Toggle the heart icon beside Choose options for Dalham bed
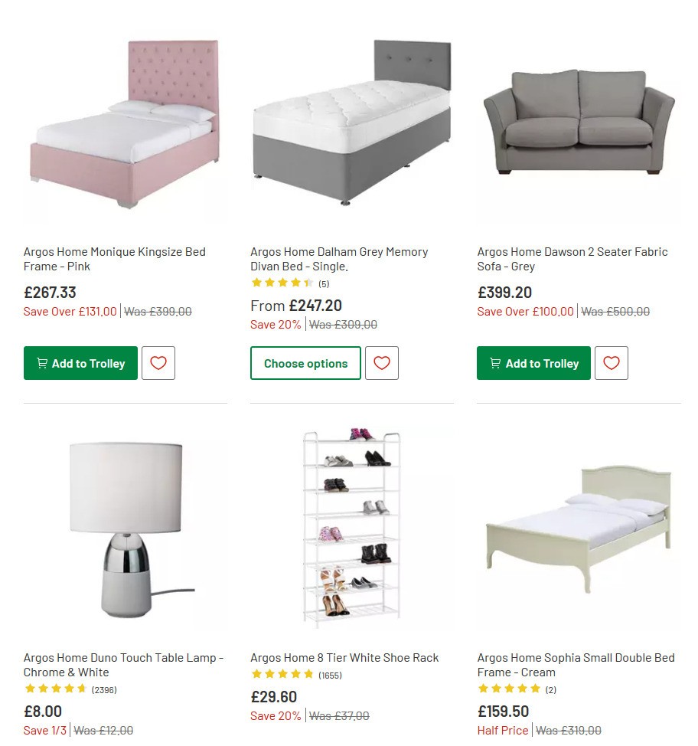The image size is (698, 746). click(x=382, y=363)
